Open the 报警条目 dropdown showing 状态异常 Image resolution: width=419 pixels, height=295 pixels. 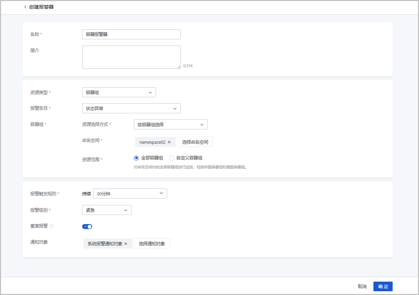131,108
